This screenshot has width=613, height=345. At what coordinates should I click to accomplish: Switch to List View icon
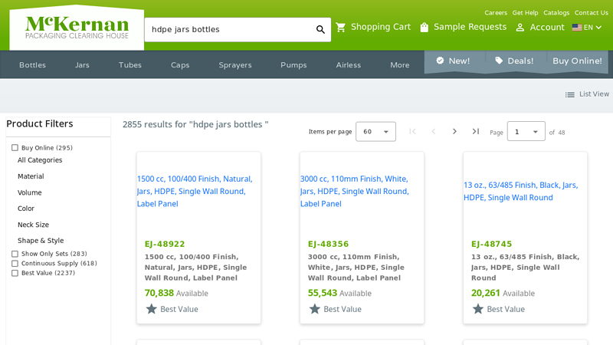(x=570, y=94)
